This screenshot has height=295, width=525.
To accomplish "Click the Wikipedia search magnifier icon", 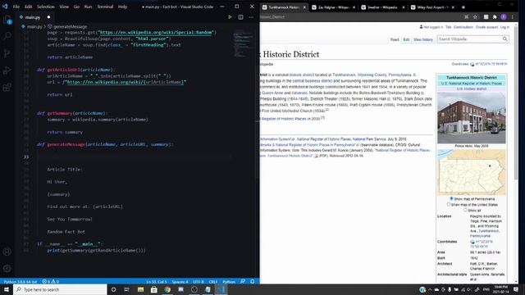I will (505, 39).
